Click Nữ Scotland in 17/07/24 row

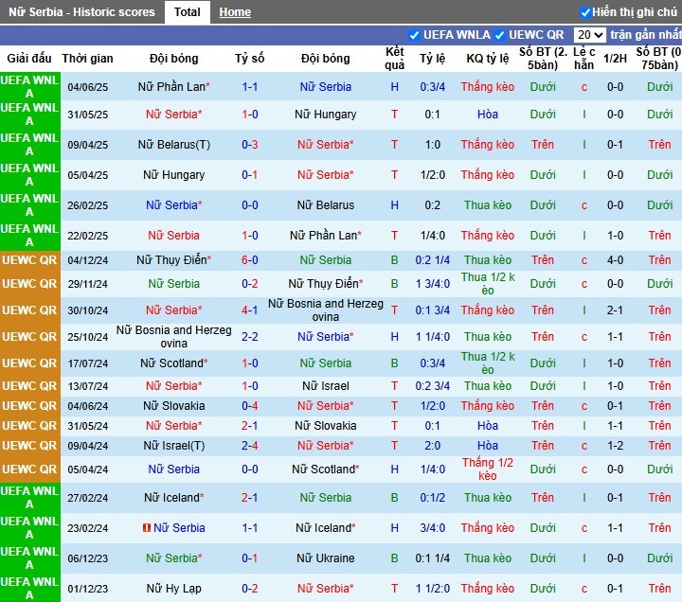(173, 363)
